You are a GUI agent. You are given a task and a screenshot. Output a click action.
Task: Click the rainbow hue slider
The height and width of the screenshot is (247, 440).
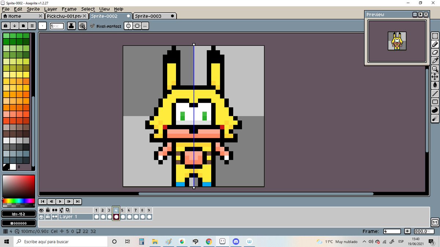(18, 201)
